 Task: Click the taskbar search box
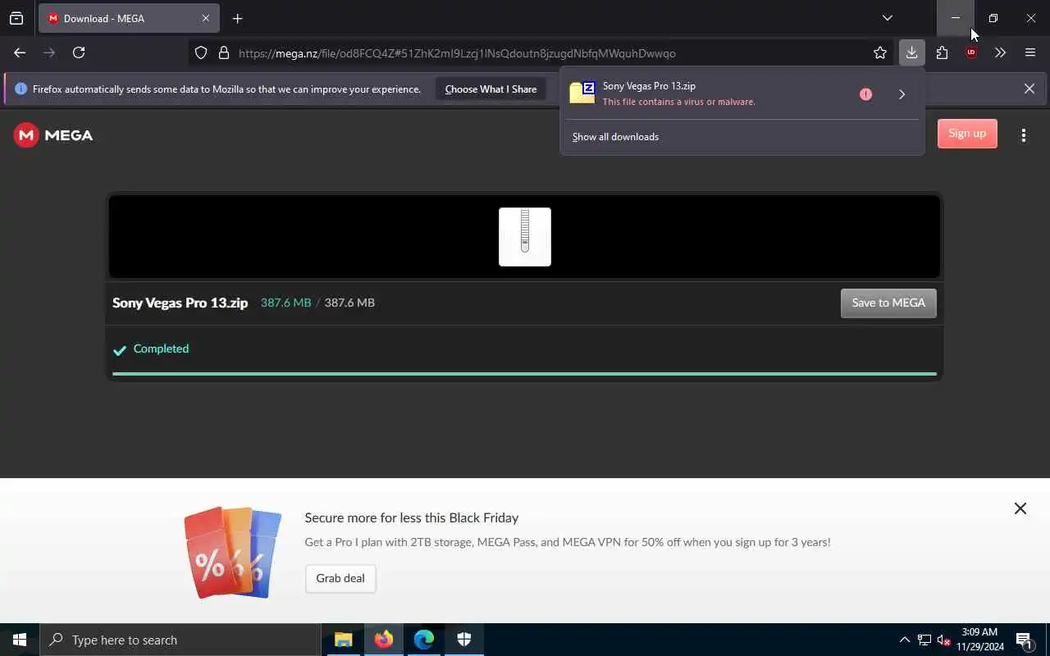180,640
